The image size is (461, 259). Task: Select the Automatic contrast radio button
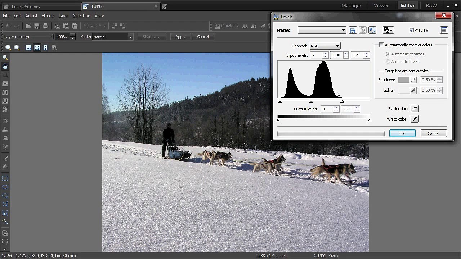(x=388, y=54)
